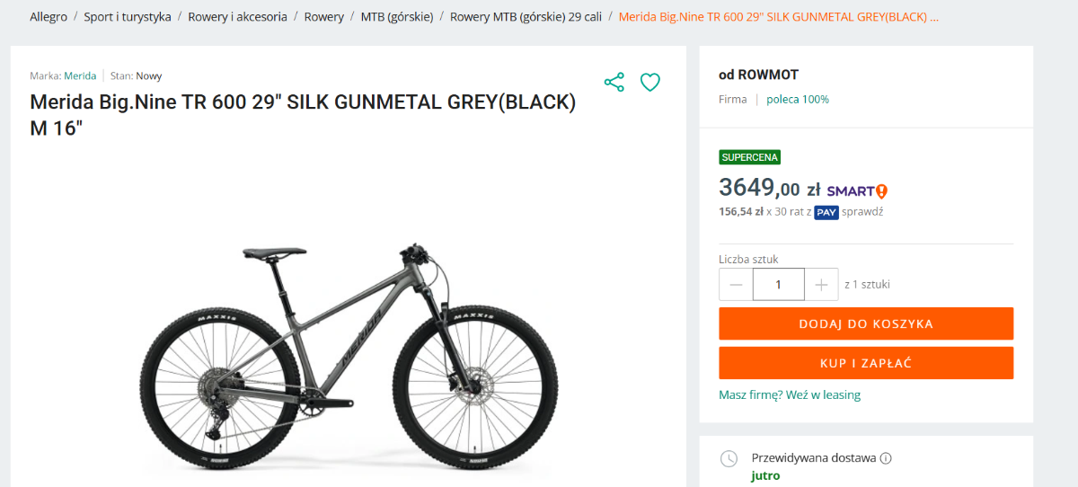Image resolution: width=1078 pixels, height=487 pixels.
Task: Open the Merida brand link
Action: pos(80,76)
